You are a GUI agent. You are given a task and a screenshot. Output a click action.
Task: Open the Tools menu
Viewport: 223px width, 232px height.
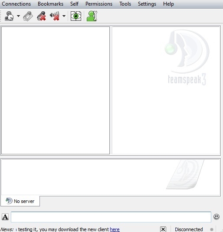click(125, 4)
